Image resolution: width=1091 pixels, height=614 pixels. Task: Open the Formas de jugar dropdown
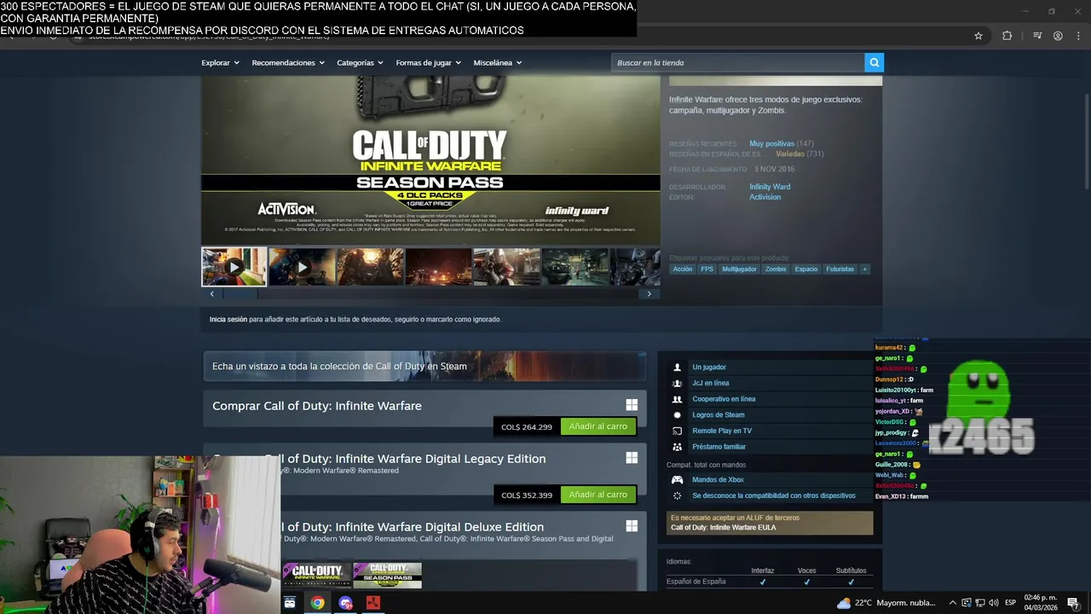[x=428, y=62]
